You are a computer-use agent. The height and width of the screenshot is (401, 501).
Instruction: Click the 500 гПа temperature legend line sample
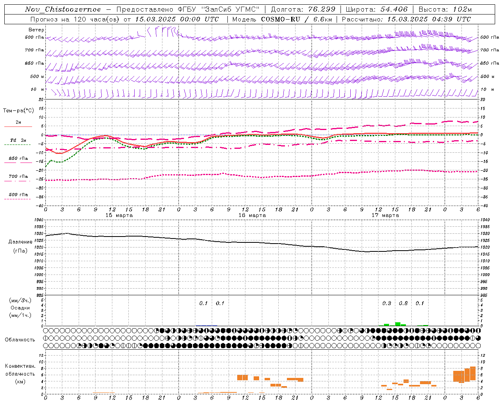click(x=17, y=199)
